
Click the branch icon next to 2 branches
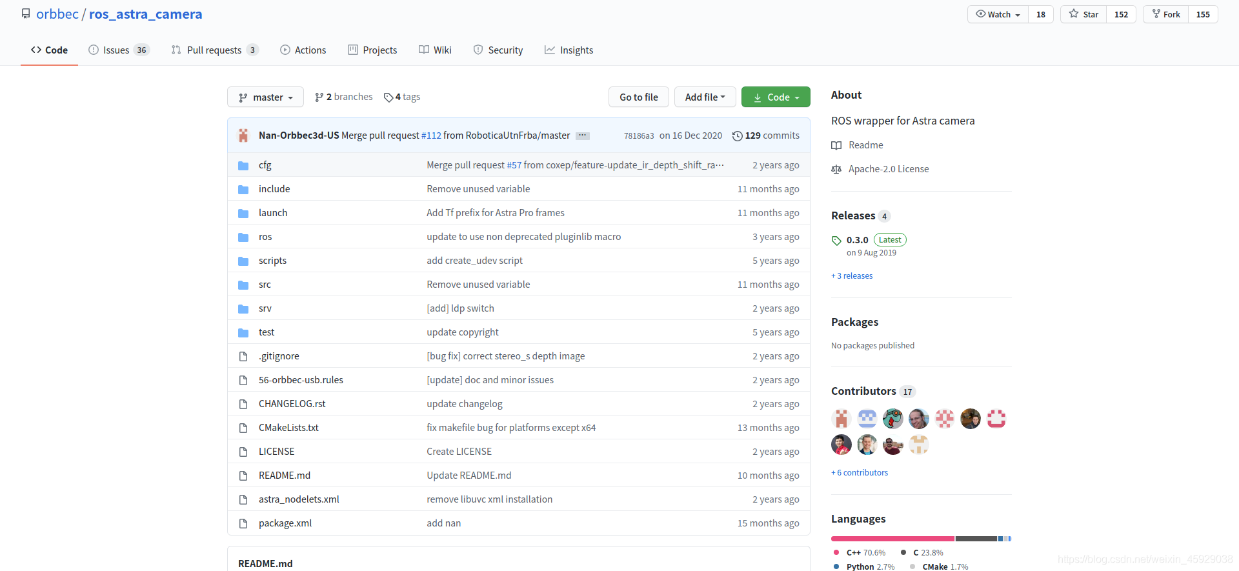[x=319, y=97]
